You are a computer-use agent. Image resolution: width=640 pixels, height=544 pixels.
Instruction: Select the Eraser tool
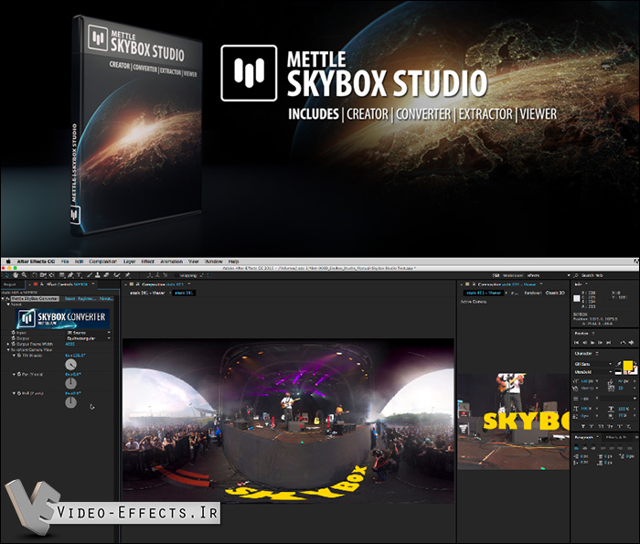(x=106, y=275)
